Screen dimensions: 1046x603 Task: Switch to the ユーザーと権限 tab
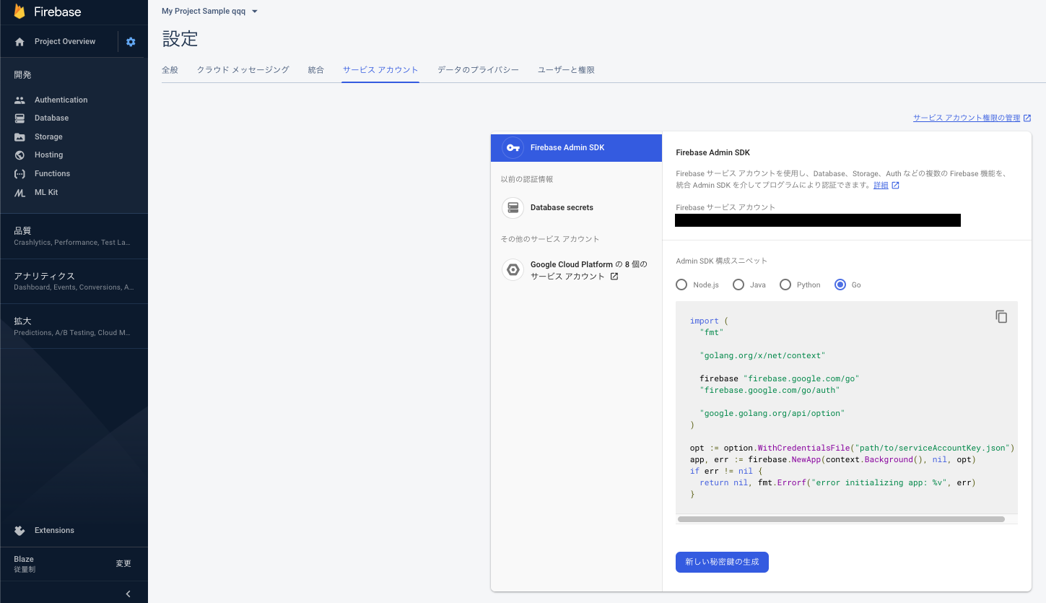566,70
